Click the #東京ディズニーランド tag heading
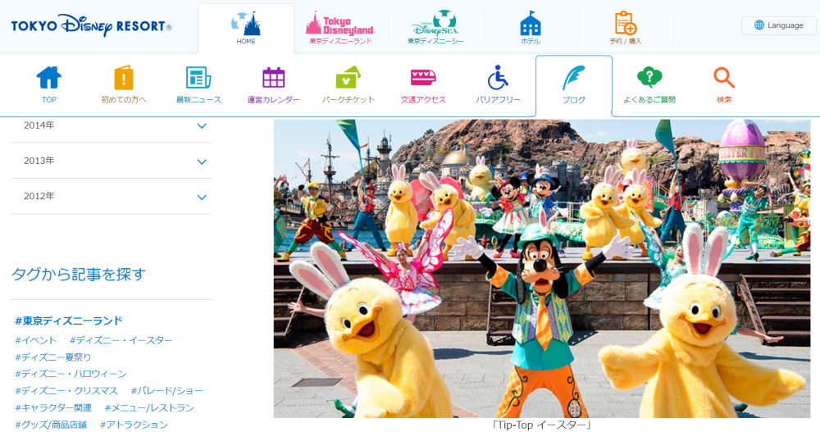 tap(69, 321)
